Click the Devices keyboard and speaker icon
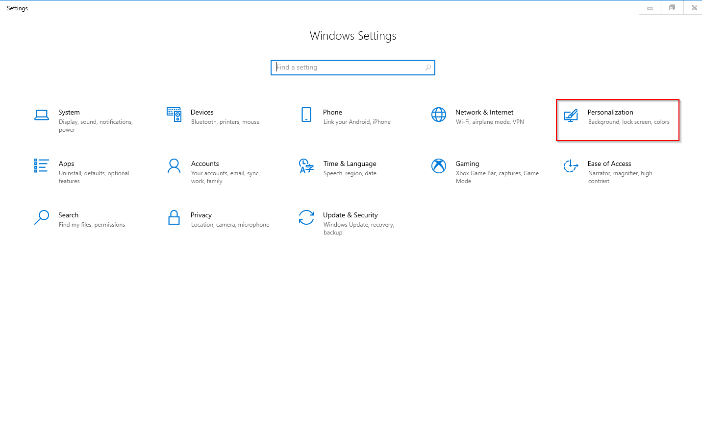This screenshot has height=421, width=702. click(x=174, y=115)
